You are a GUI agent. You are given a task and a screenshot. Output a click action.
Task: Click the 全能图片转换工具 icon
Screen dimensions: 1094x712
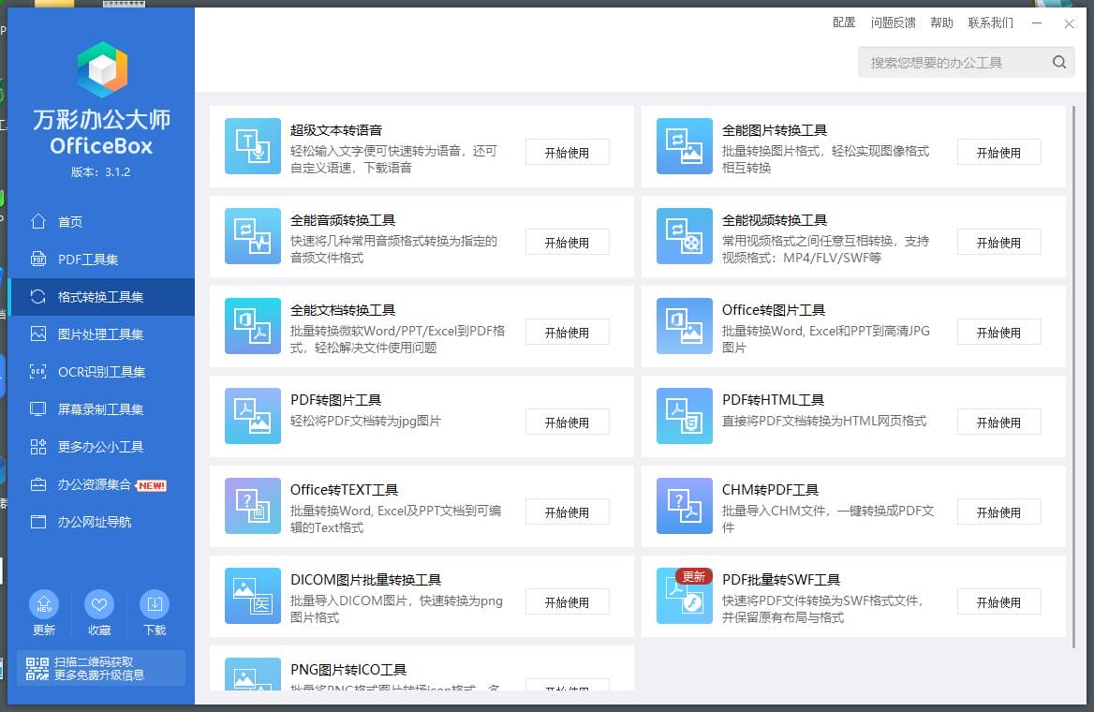pos(684,146)
